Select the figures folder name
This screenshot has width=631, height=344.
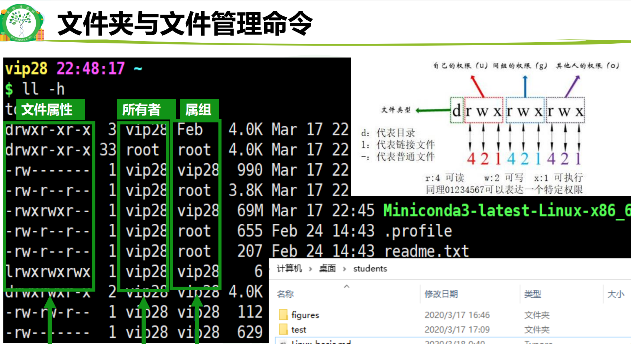tap(305, 315)
